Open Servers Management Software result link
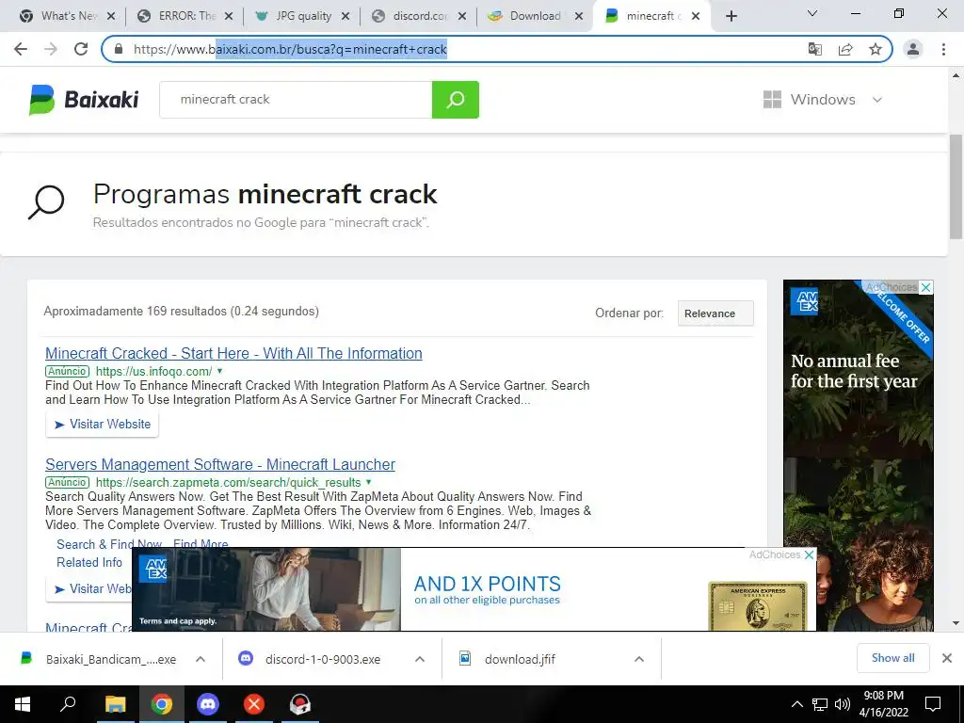 220,465
